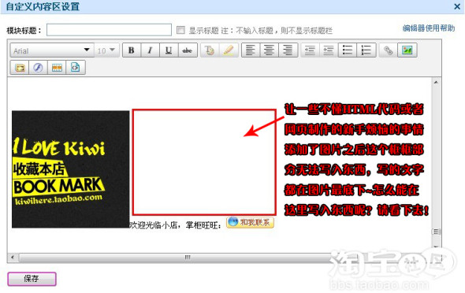Open the highlight background color tool
The width and height of the screenshot is (465, 293).
click(229, 50)
